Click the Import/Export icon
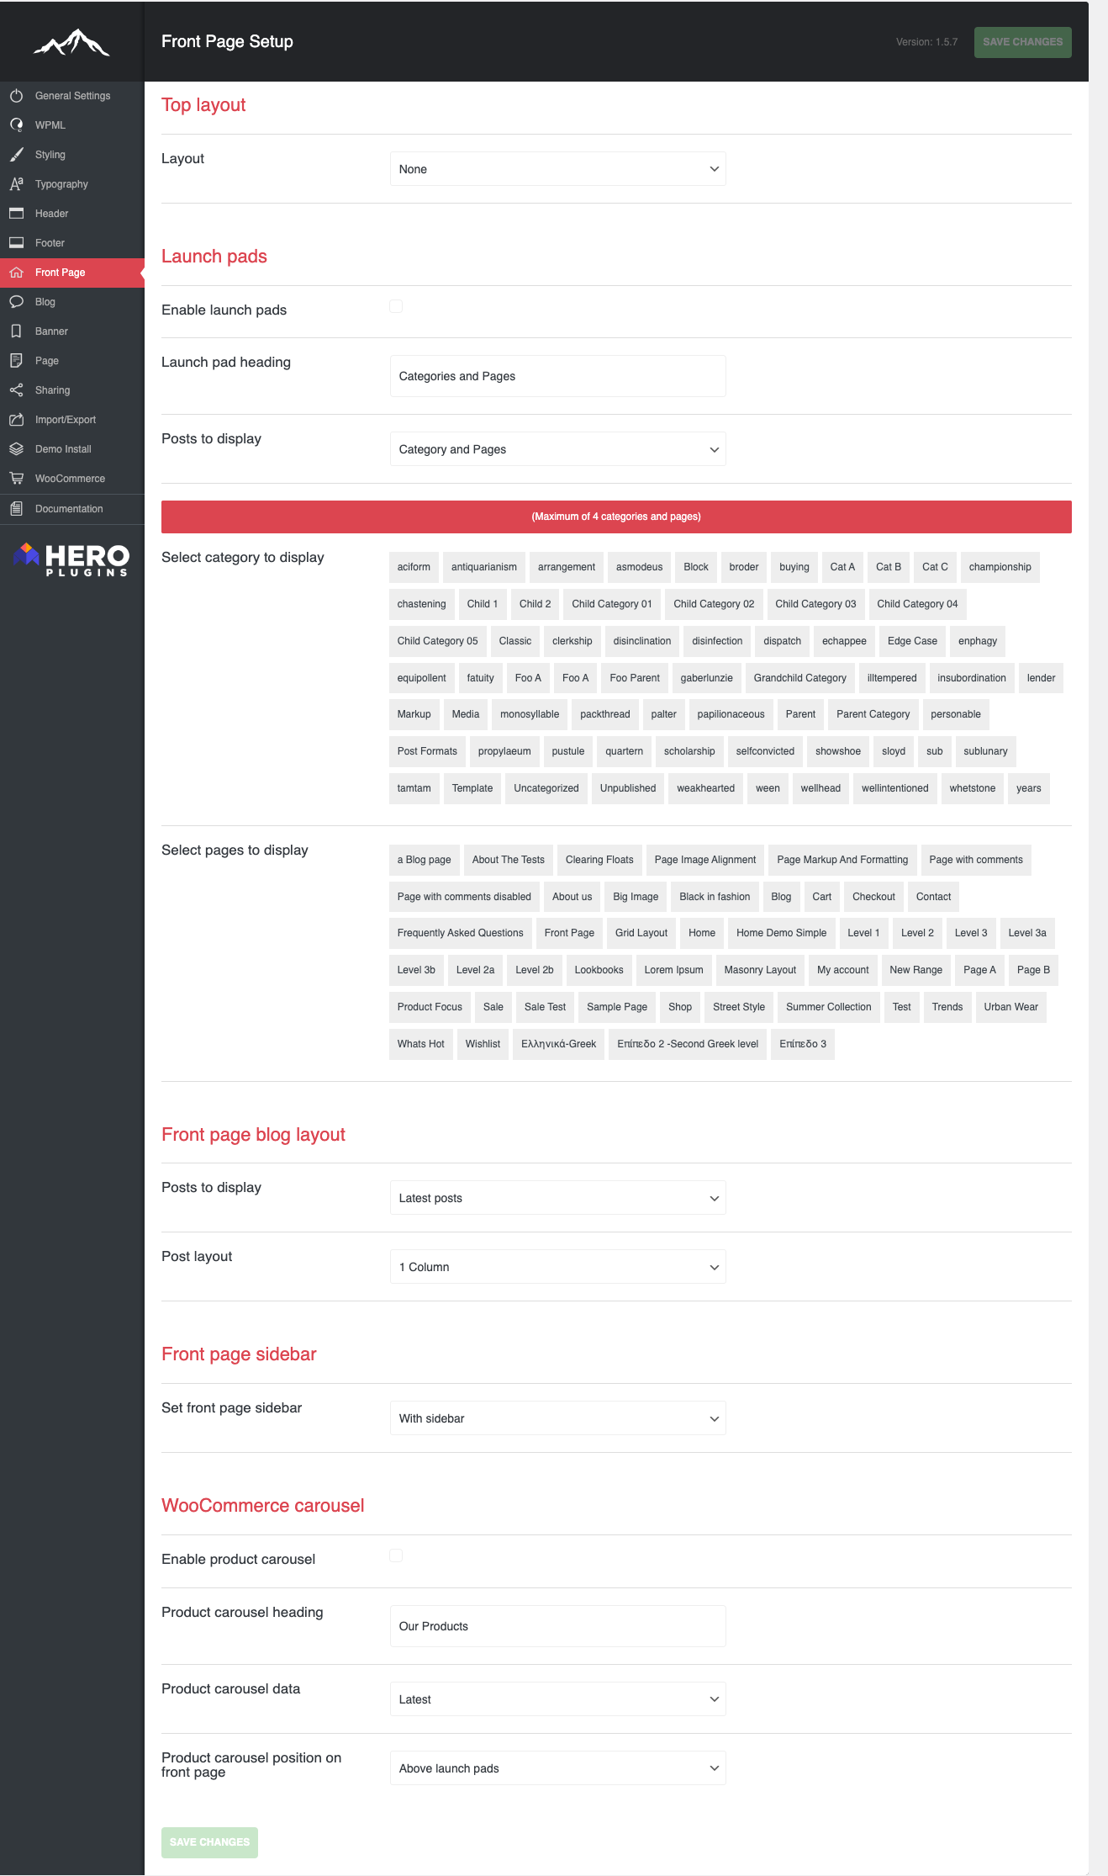 16,420
